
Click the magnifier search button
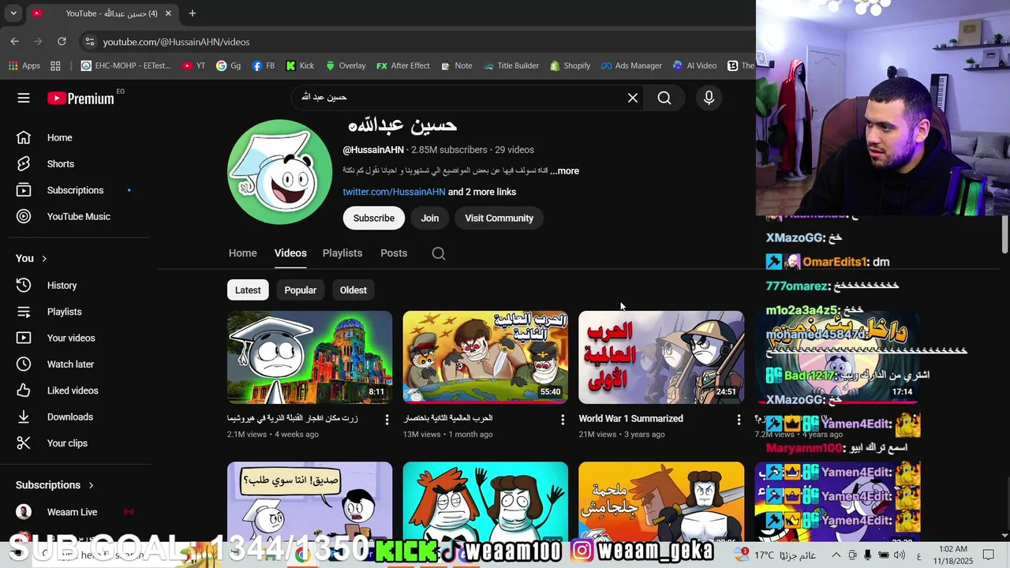click(x=664, y=98)
